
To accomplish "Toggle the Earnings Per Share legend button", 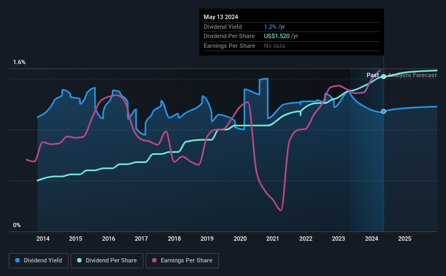I will tap(182, 261).
